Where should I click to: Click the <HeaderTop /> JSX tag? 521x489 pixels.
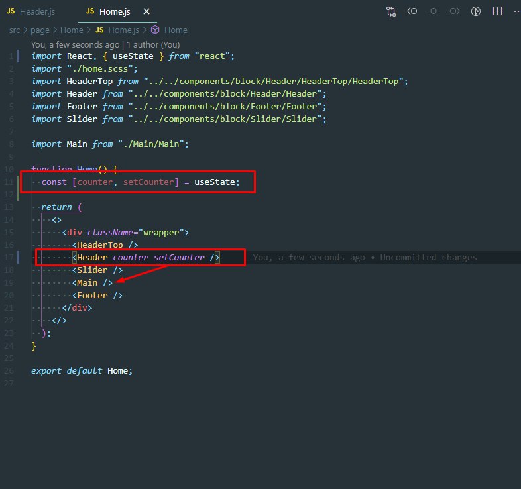105,245
